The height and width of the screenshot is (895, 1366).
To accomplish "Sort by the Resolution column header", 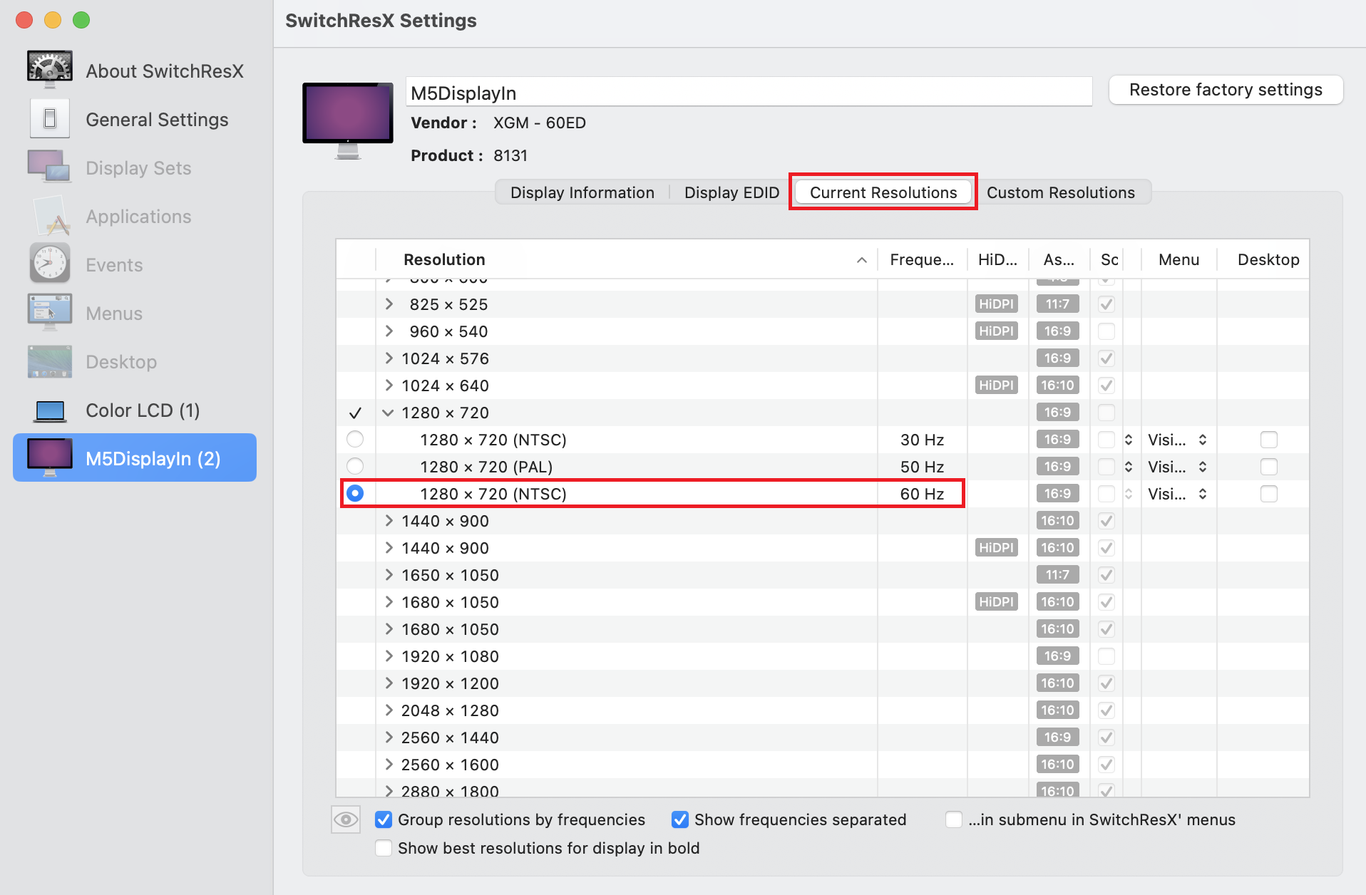I will [626, 259].
